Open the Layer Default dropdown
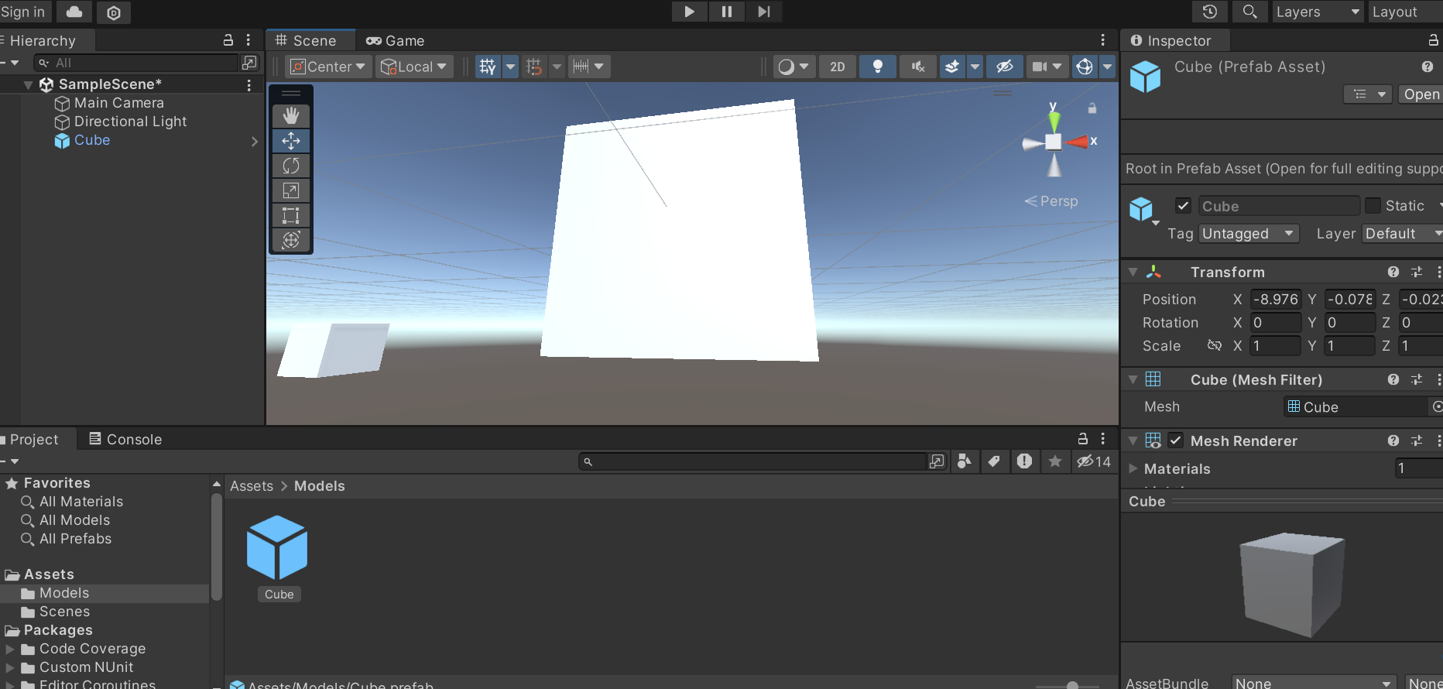The image size is (1443, 689). (x=1402, y=234)
